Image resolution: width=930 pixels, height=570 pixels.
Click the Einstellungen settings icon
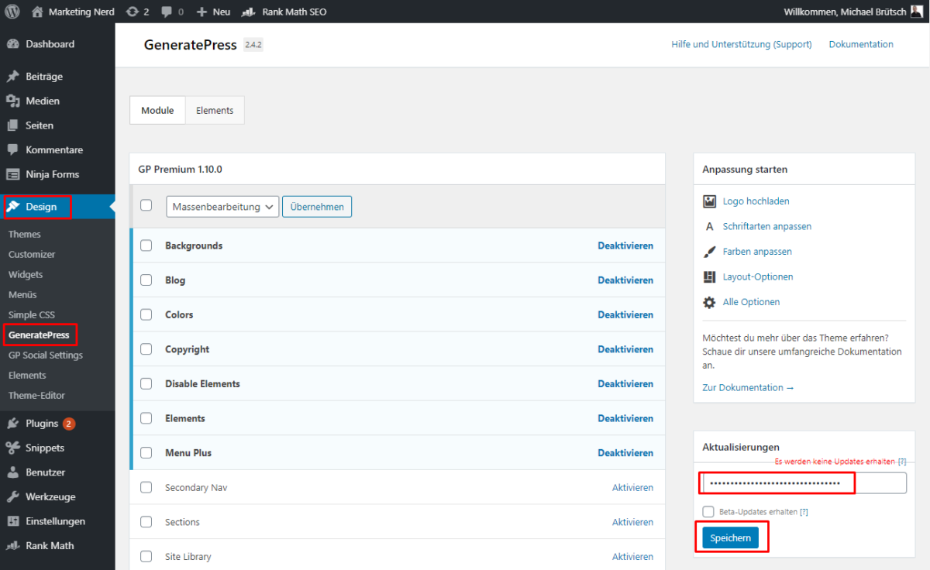[12, 521]
